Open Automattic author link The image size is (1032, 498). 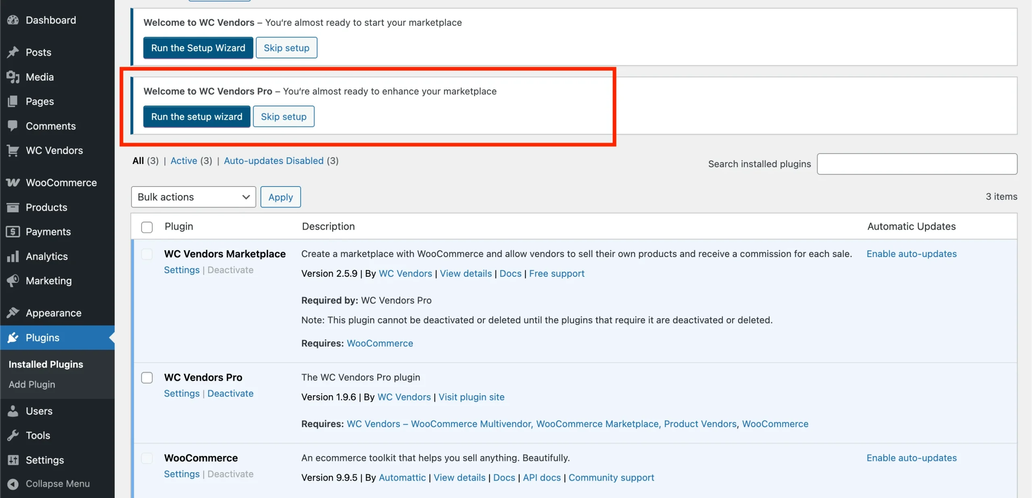point(402,478)
